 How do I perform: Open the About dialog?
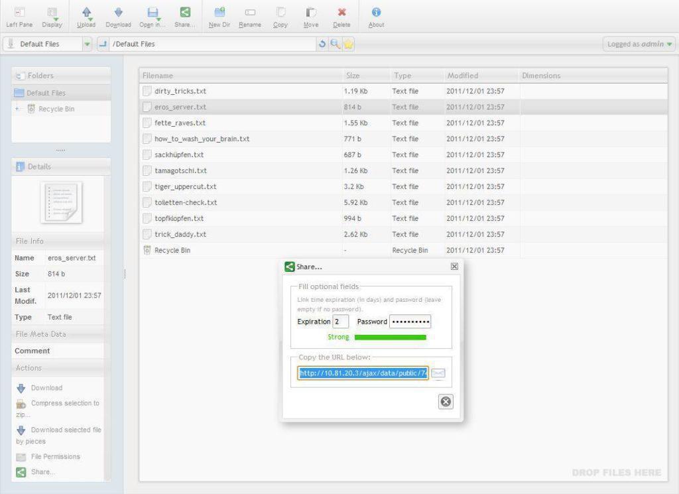pos(376,16)
